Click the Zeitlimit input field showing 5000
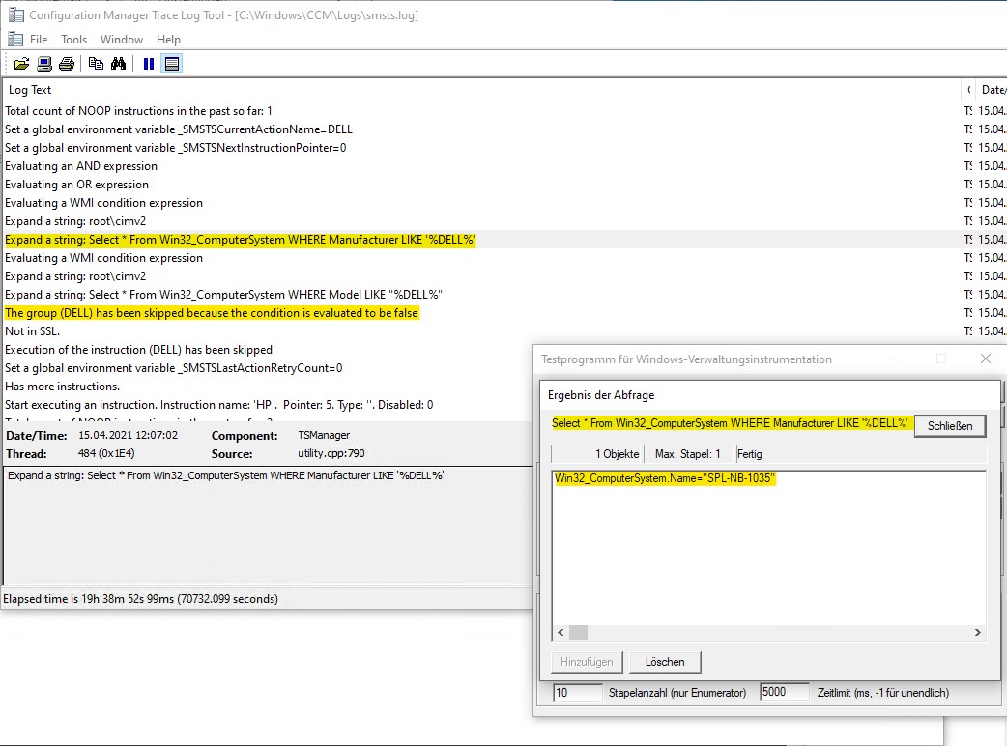1007x746 pixels. (784, 692)
